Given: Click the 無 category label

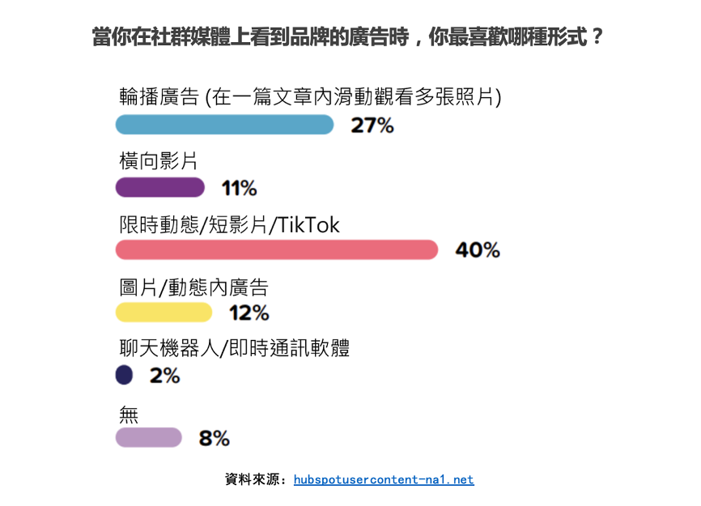Looking at the screenshot, I should click(129, 415).
